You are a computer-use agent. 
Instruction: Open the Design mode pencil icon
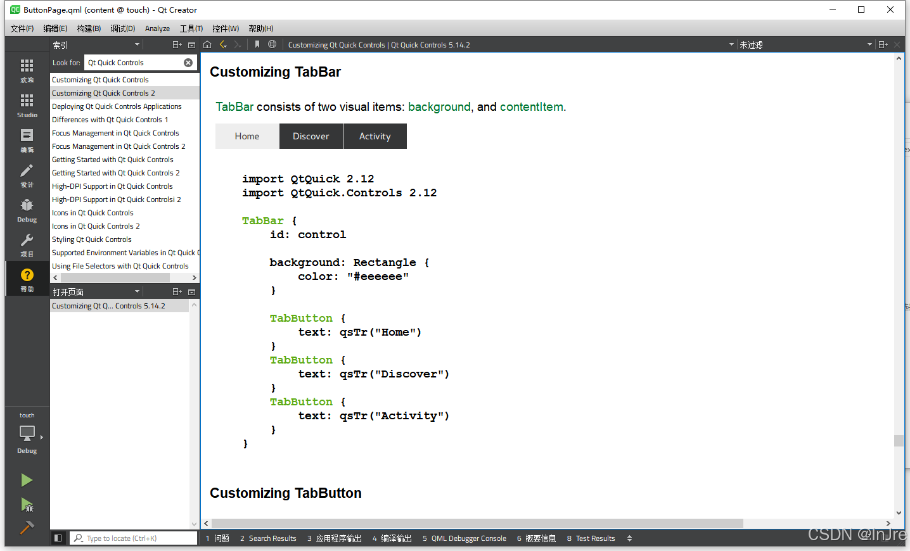27,175
